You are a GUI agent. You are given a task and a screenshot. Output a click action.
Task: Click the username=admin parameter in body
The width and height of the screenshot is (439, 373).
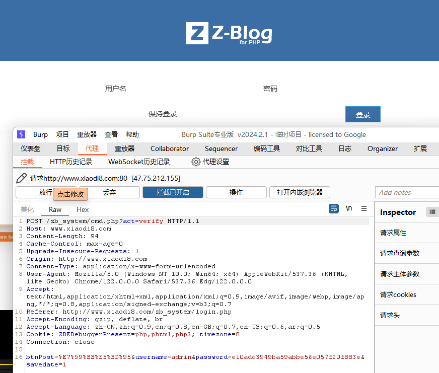coord(163,357)
